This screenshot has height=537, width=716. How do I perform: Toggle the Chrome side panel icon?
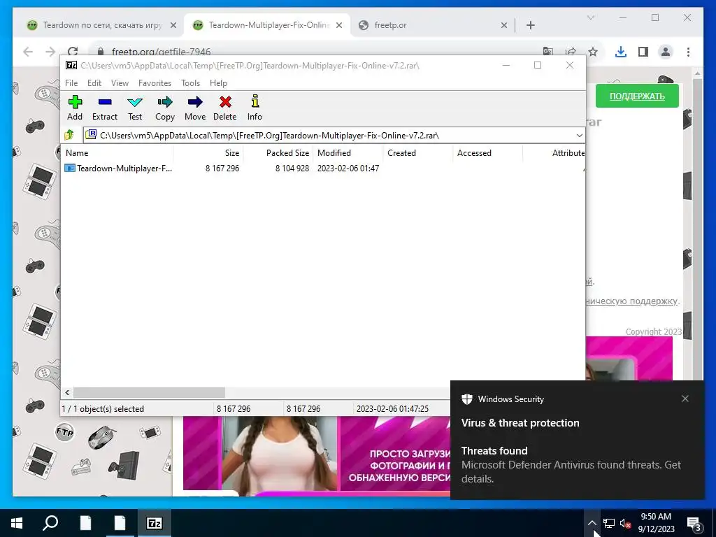coord(643,52)
